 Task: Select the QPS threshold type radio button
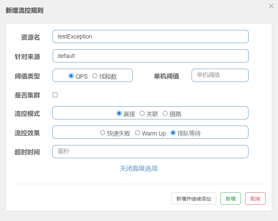pos(71,76)
